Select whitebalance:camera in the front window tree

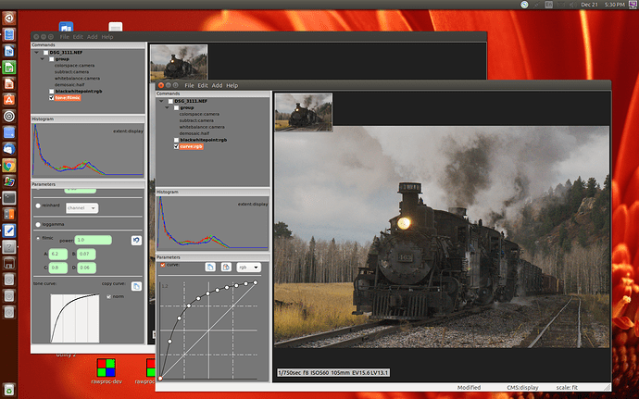[x=202, y=127]
